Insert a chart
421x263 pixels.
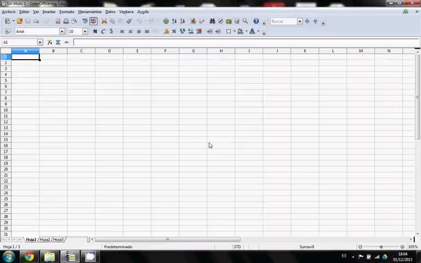coord(194,21)
